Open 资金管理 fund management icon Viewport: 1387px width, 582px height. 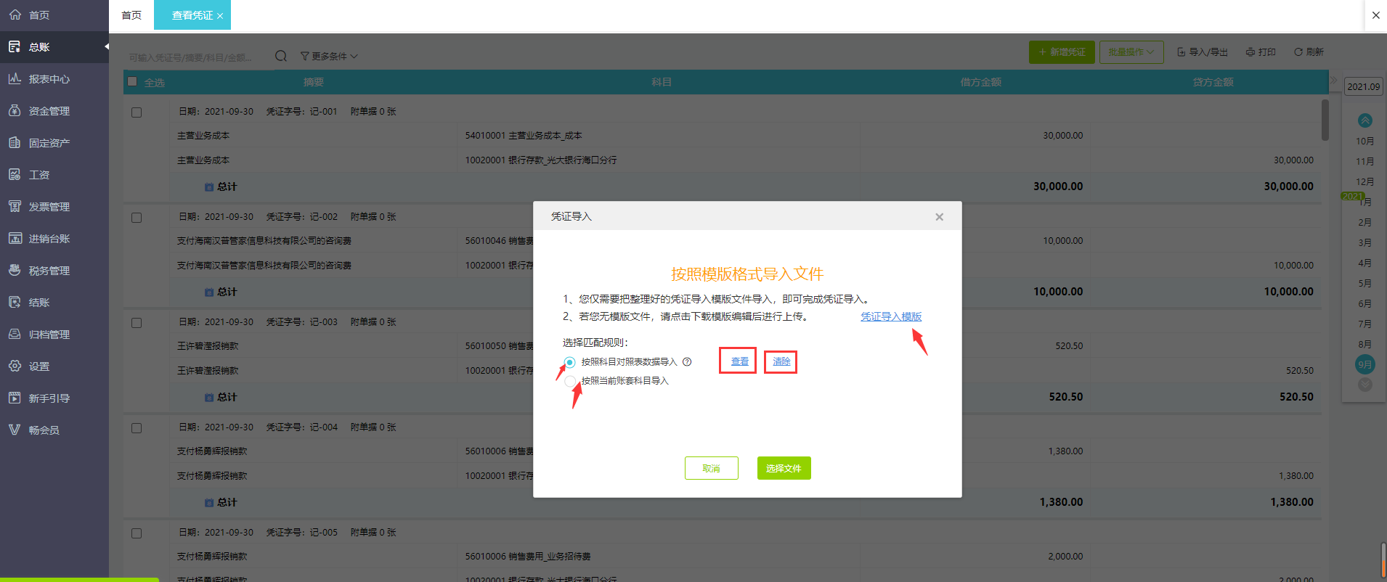15,111
